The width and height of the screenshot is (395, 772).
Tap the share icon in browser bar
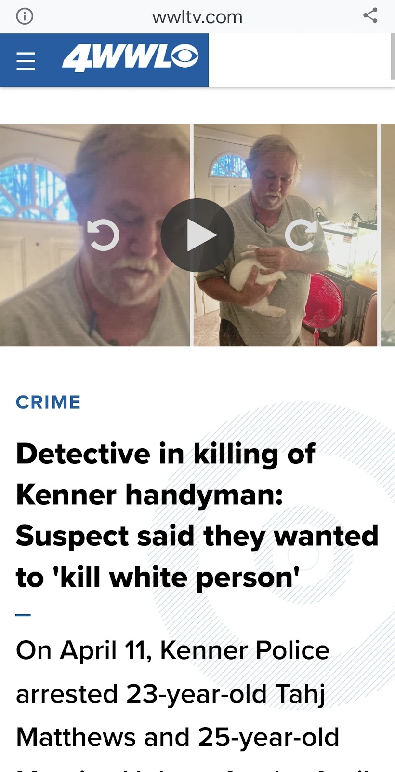[370, 15]
